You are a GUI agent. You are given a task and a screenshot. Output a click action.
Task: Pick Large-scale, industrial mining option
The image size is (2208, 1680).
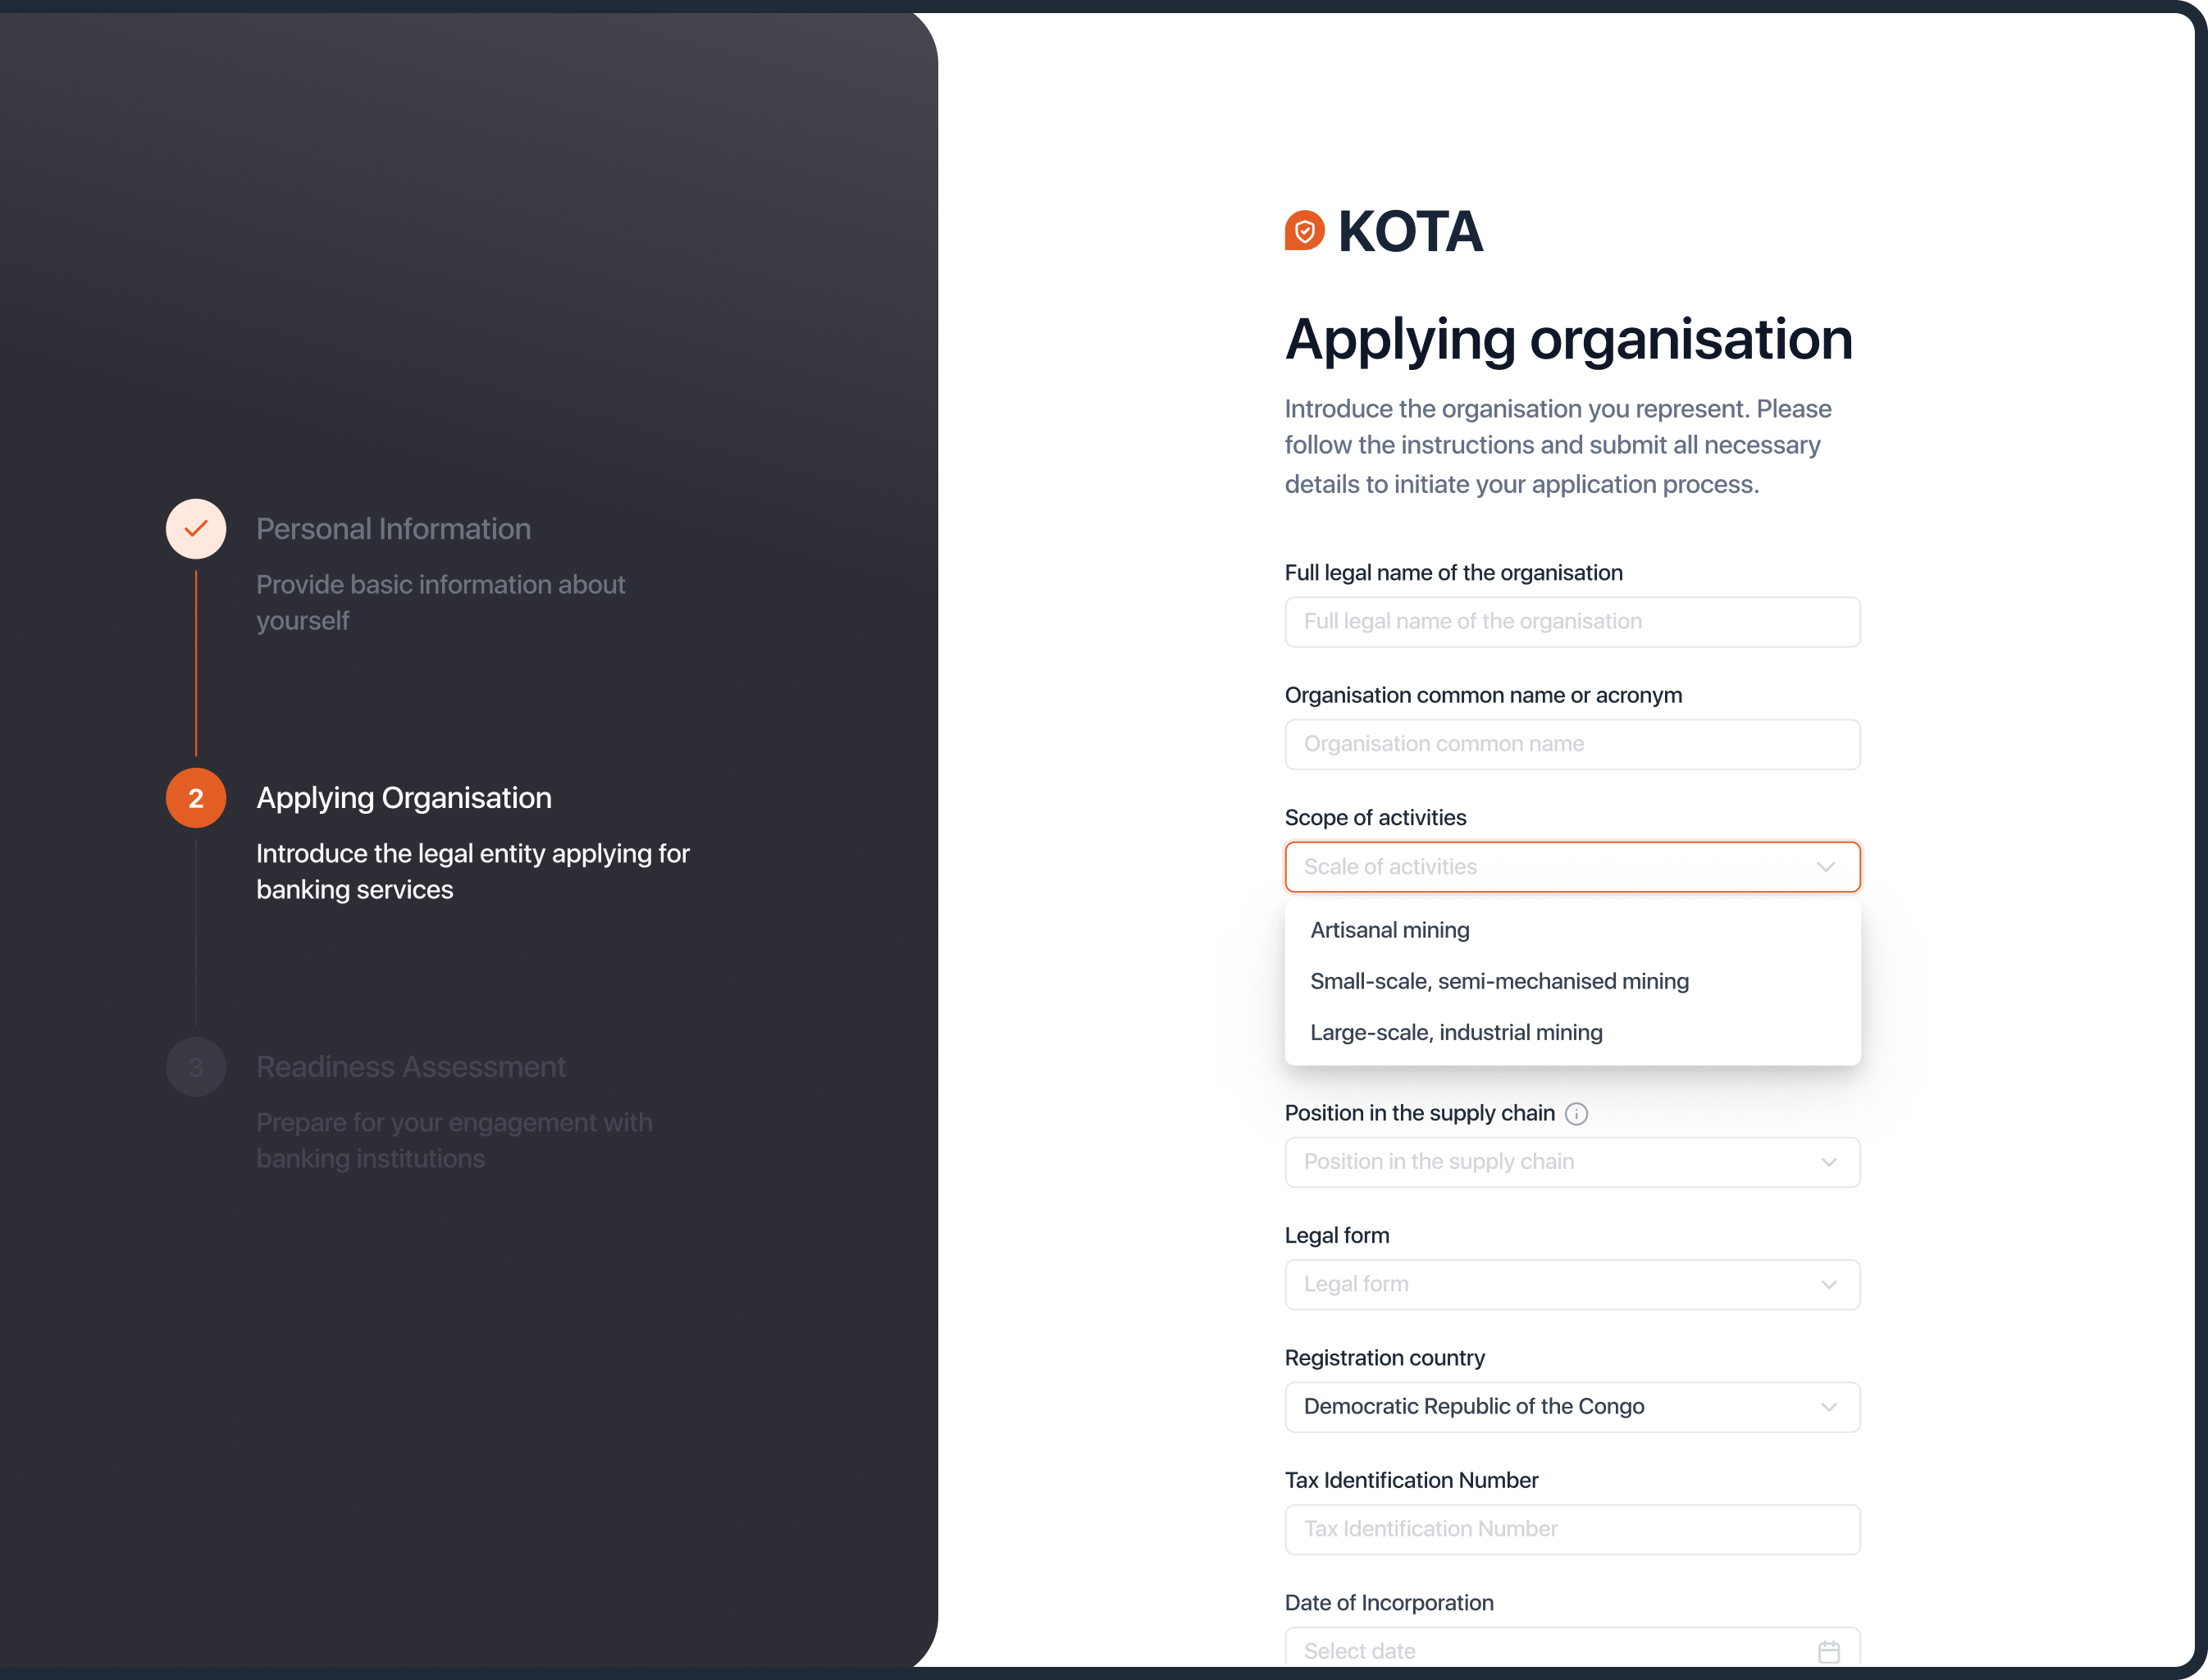[x=1456, y=1032]
